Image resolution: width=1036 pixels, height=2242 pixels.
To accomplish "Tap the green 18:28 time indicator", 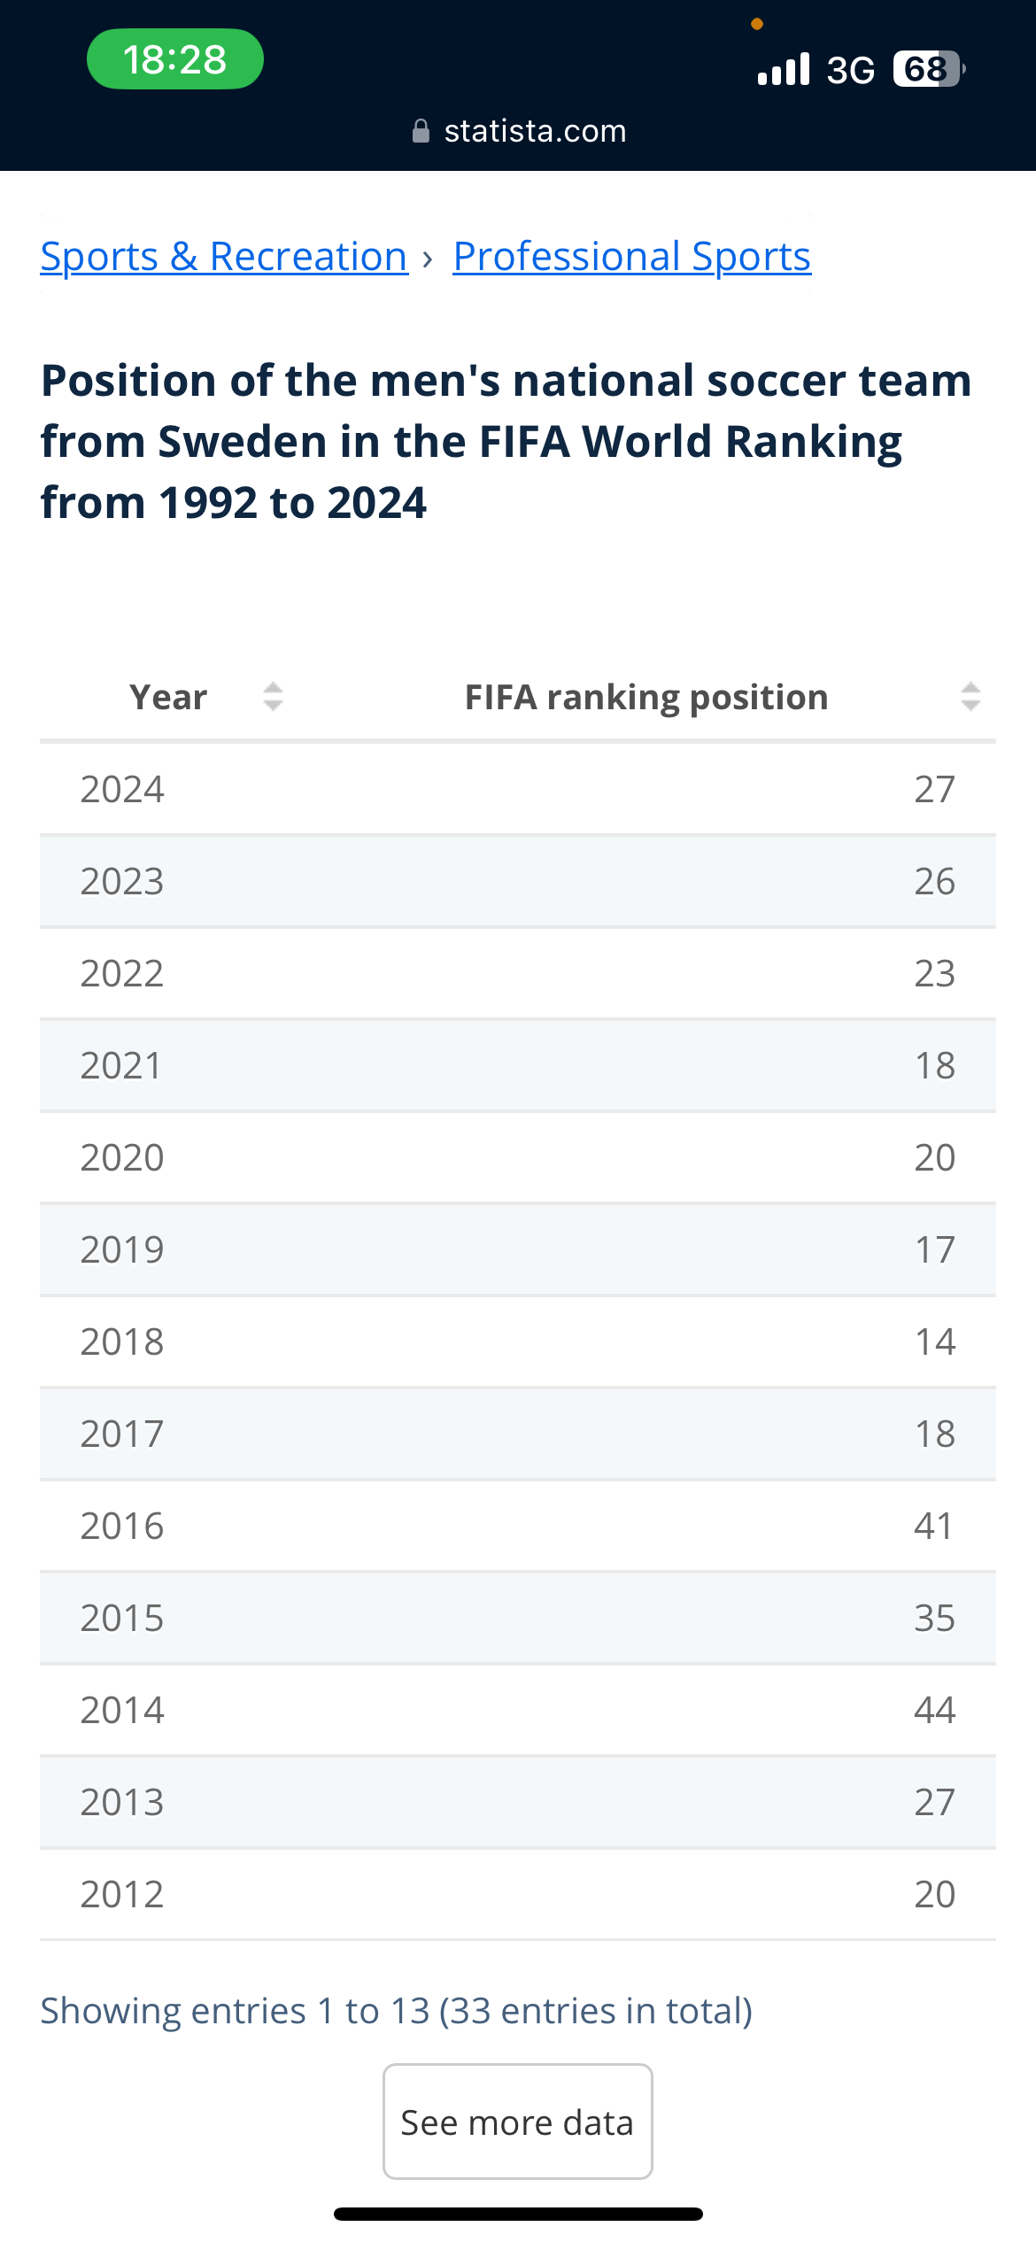I will click(x=174, y=59).
